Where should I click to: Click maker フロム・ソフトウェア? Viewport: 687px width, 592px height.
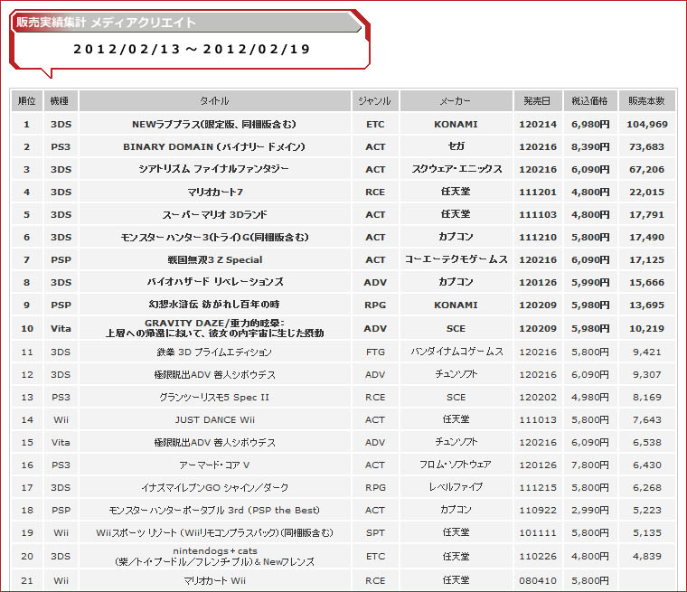[456, 465]
